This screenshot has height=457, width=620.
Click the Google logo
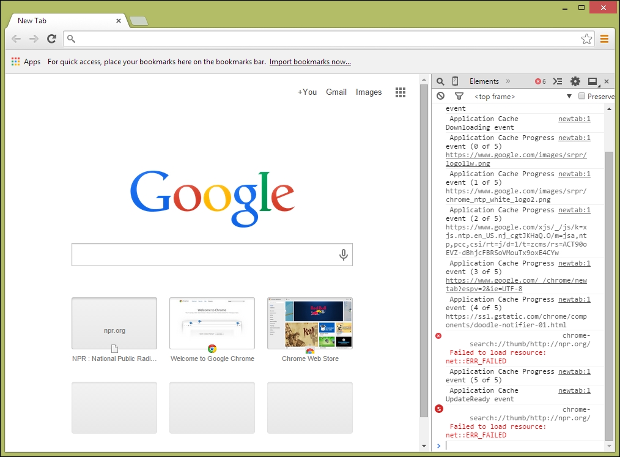(x=212, y=198)
